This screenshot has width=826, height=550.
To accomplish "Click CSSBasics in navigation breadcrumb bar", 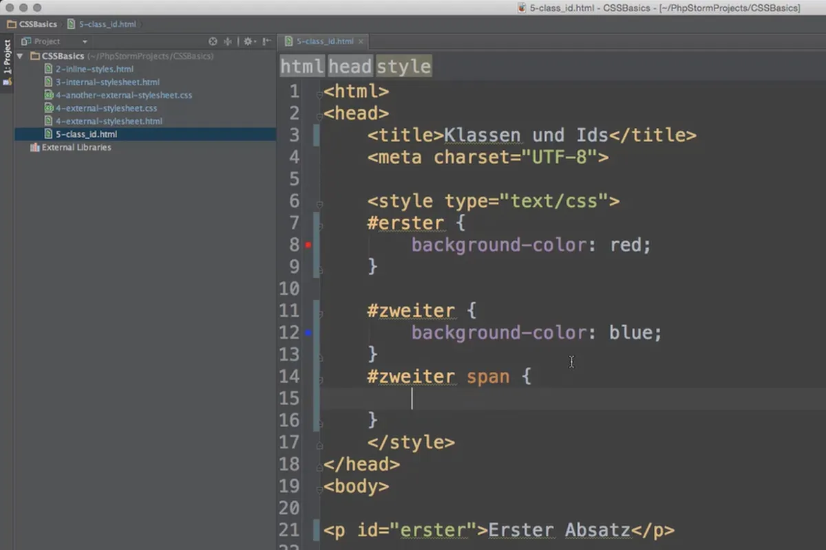I will (x=39, y=24).
